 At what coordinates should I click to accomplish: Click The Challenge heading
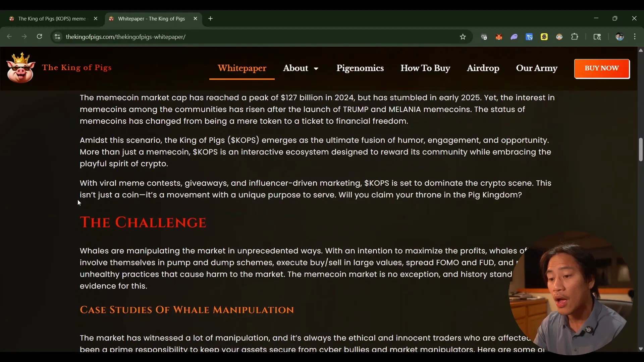(x=143, y=223)
